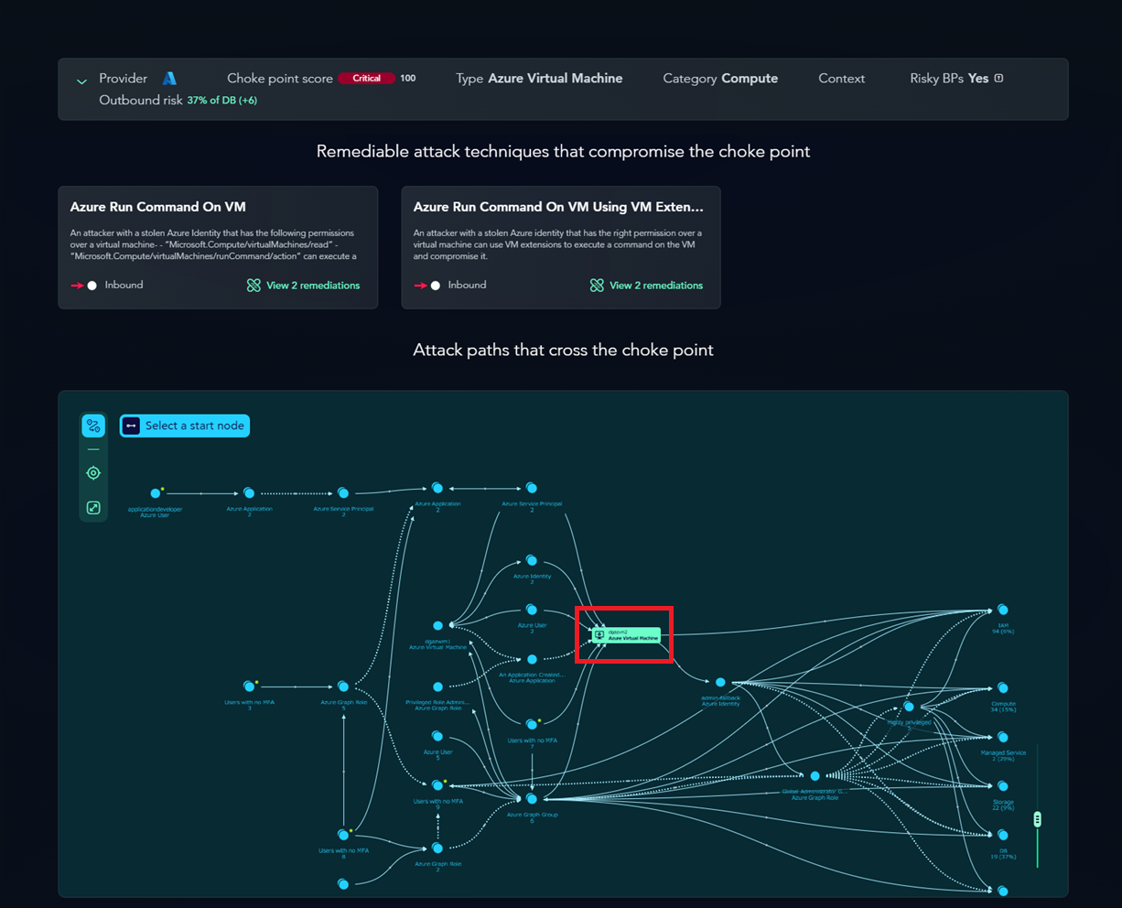Click the zoom out minus control
The height and width of the screenshot is (908, 1122).
tap(93, 449)
